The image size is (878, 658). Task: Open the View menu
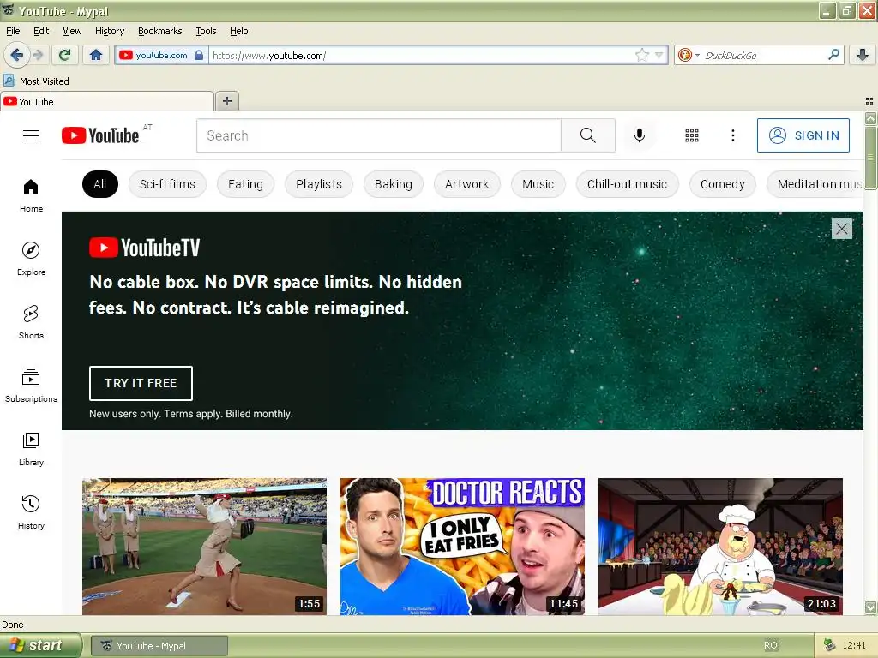pos(72,31)
